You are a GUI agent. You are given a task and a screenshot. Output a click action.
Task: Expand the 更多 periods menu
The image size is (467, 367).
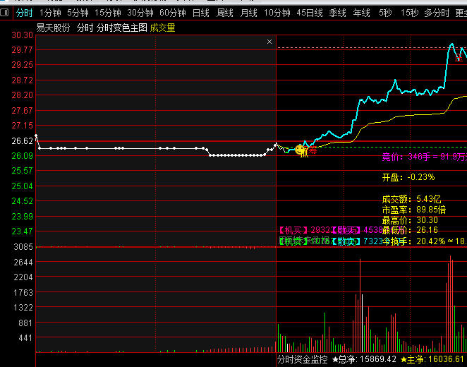point(461,13)
